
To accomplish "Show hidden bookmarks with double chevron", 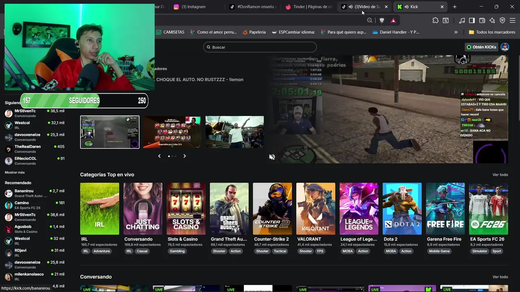I will click(x=456, y=32).
